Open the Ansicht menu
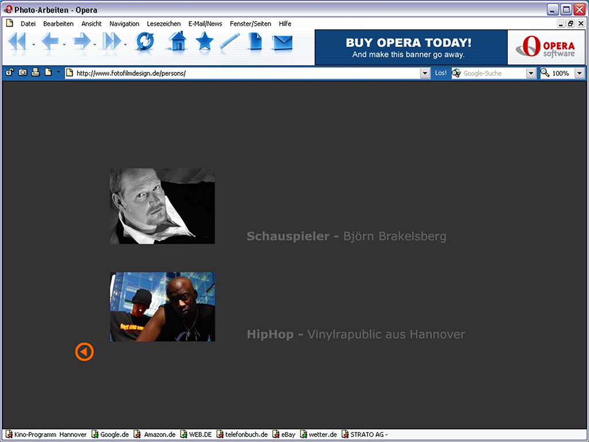This screenshot has width=589, height=442. pos(91,24)
